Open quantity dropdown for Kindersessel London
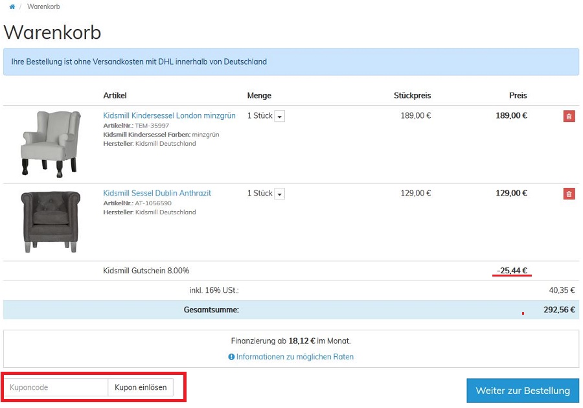This screenshot has width=583, height=408. point(280,117)
